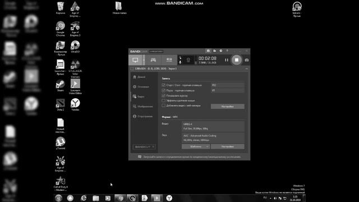Image resolution: width=359 pixels, height=202 pixels.
Task: Open the Video tab in Bandicam sidebar
Action: pyautogui.click(x=139, y=97)
